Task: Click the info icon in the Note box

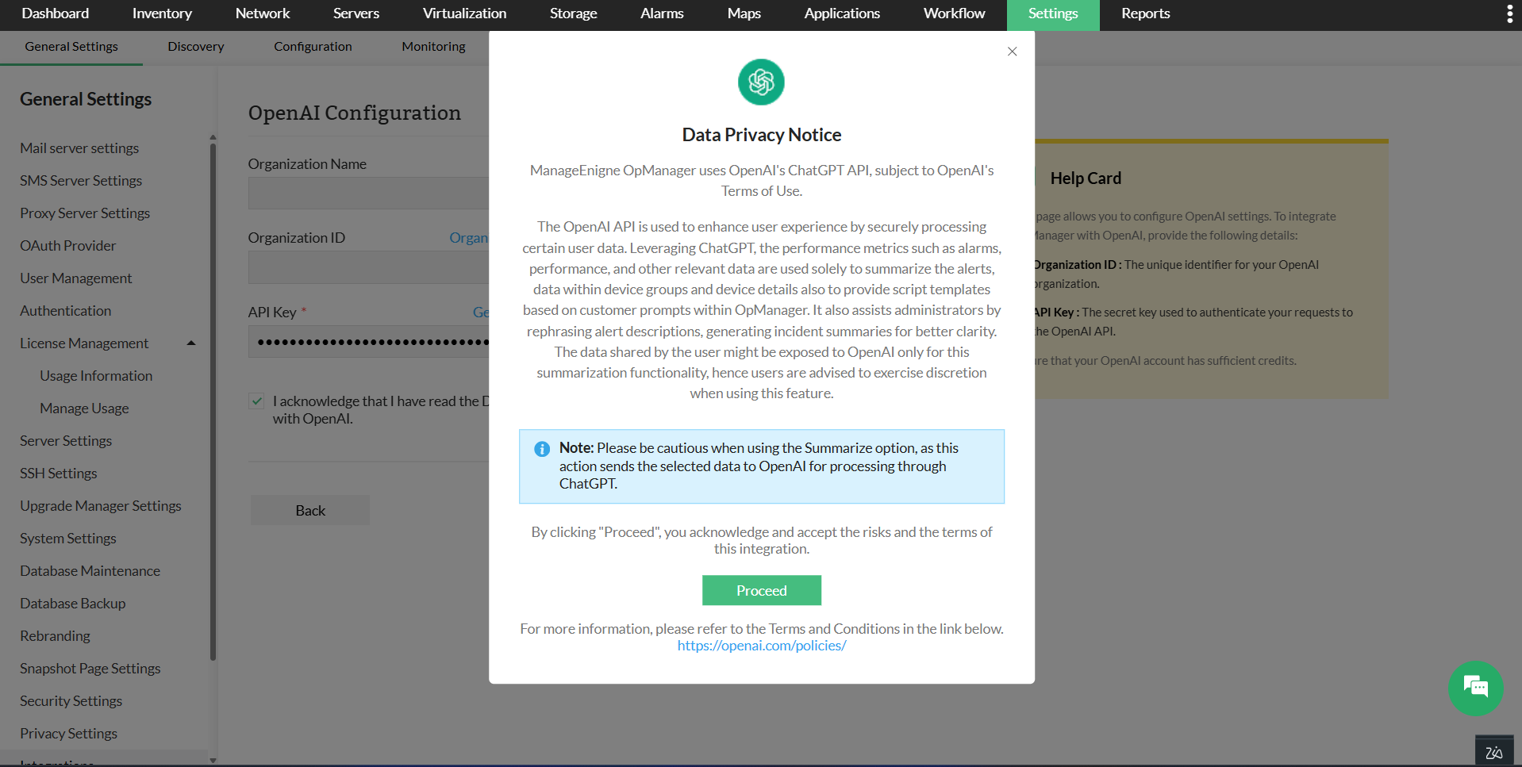Action: click(542, 449)
